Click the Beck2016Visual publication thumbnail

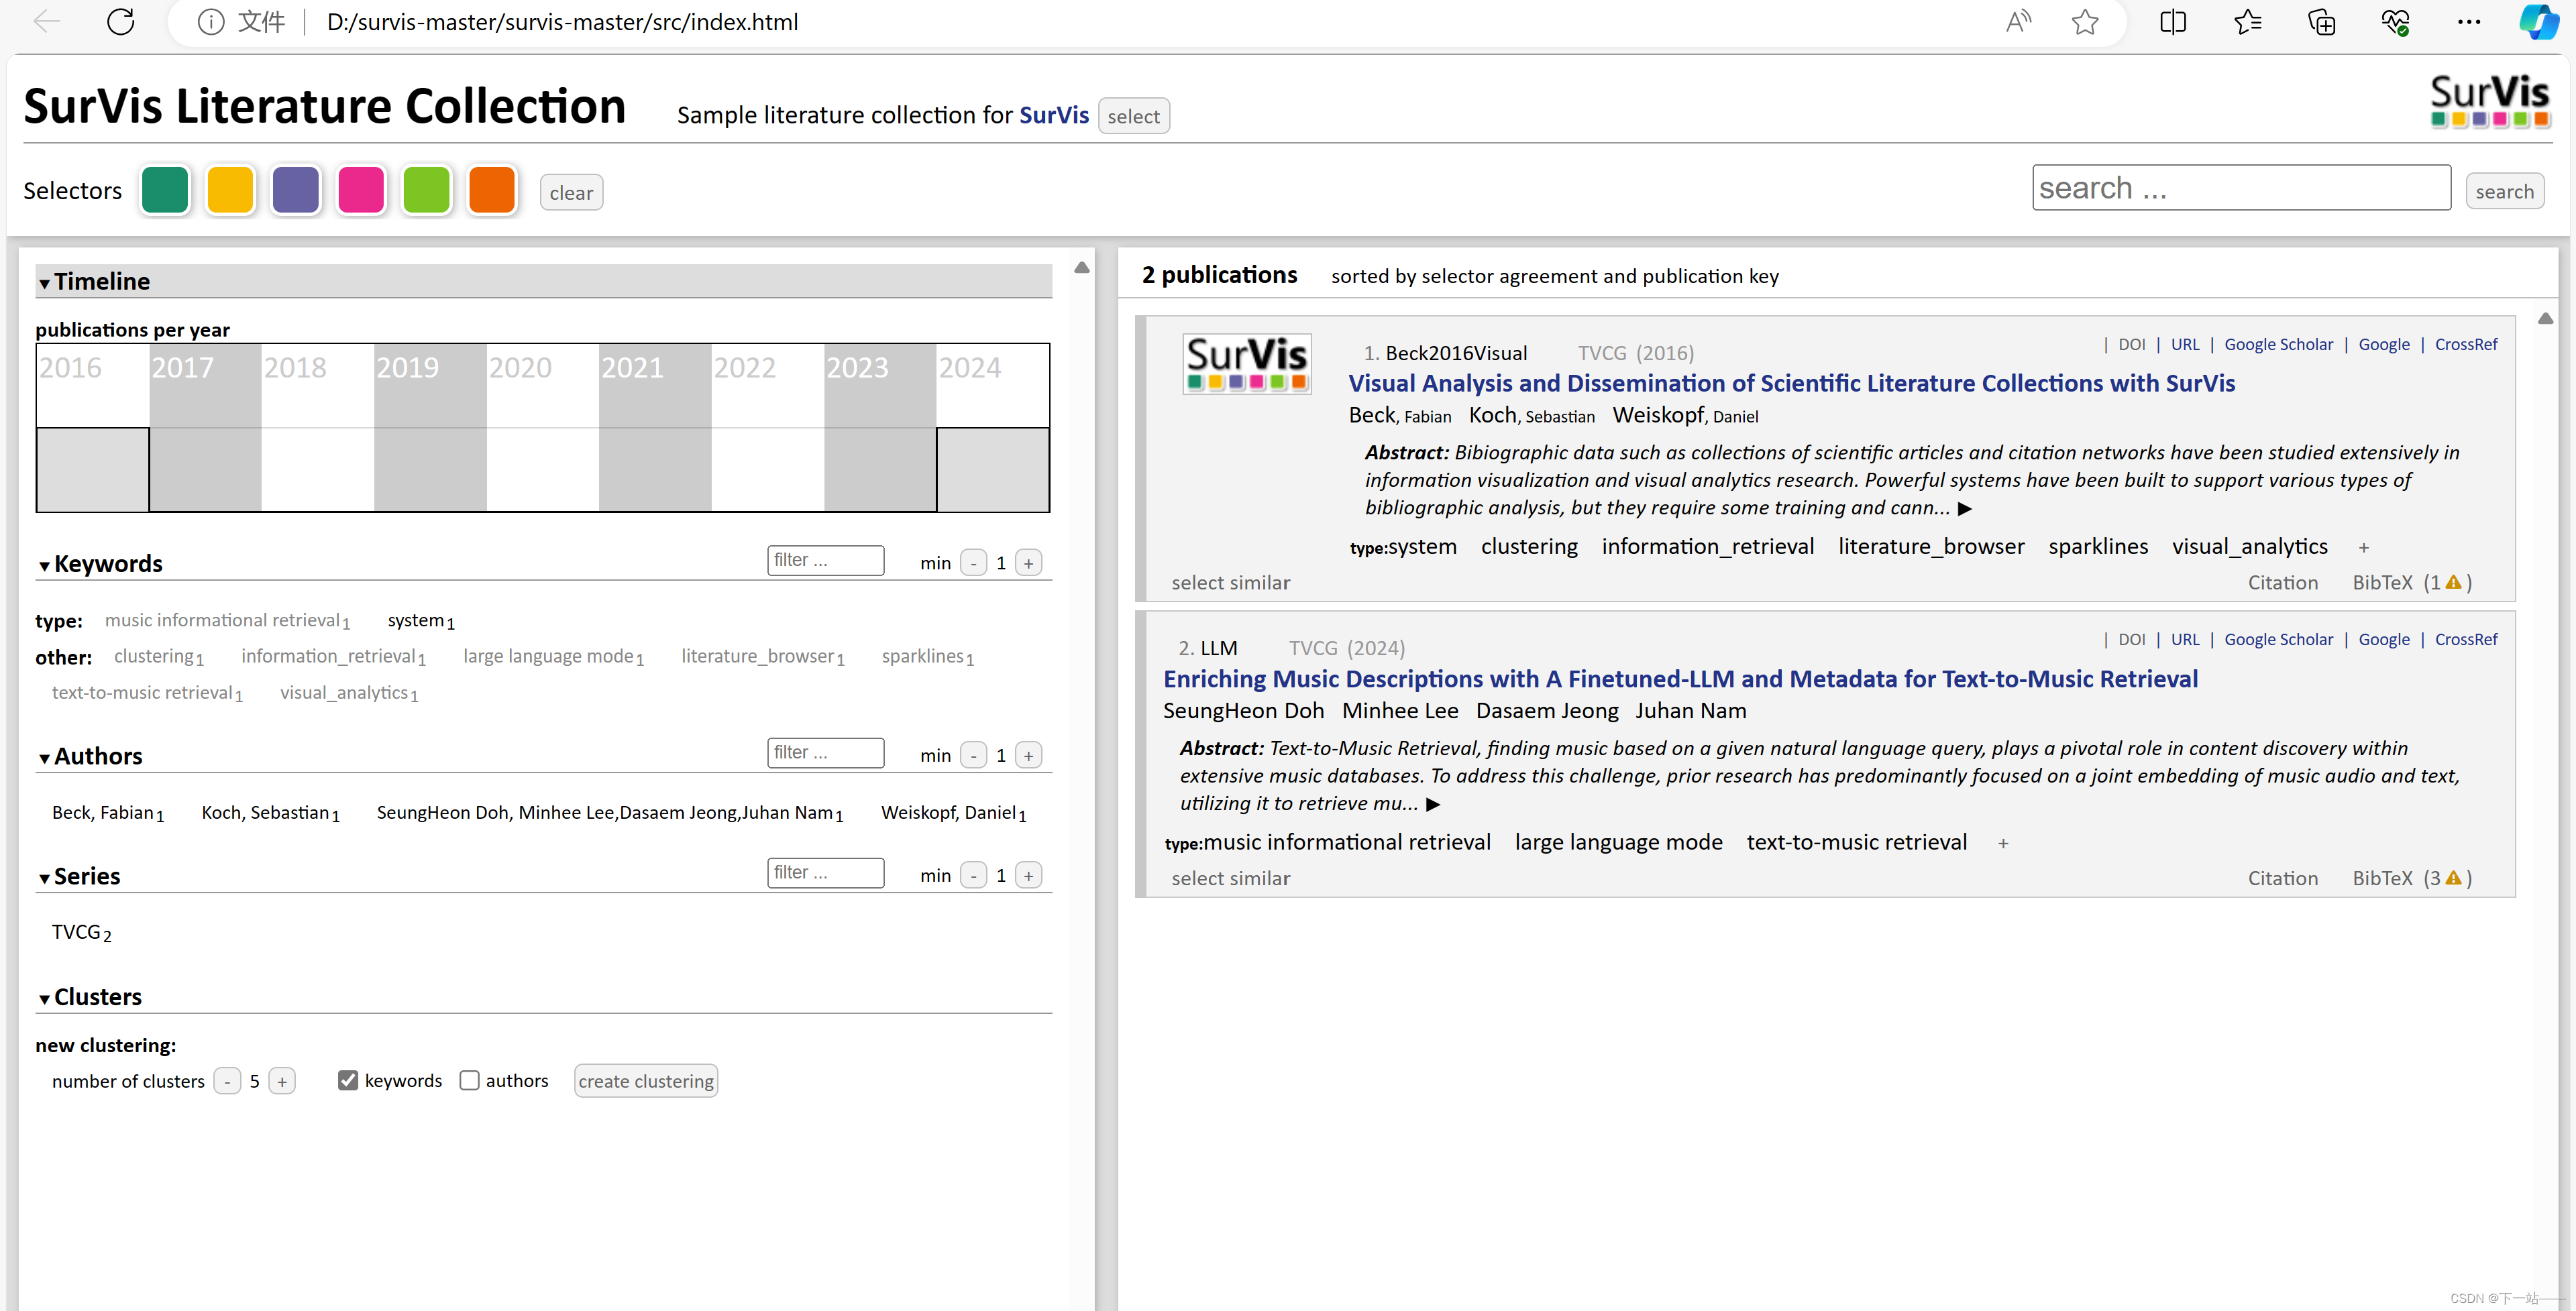tap(1246, 363)
